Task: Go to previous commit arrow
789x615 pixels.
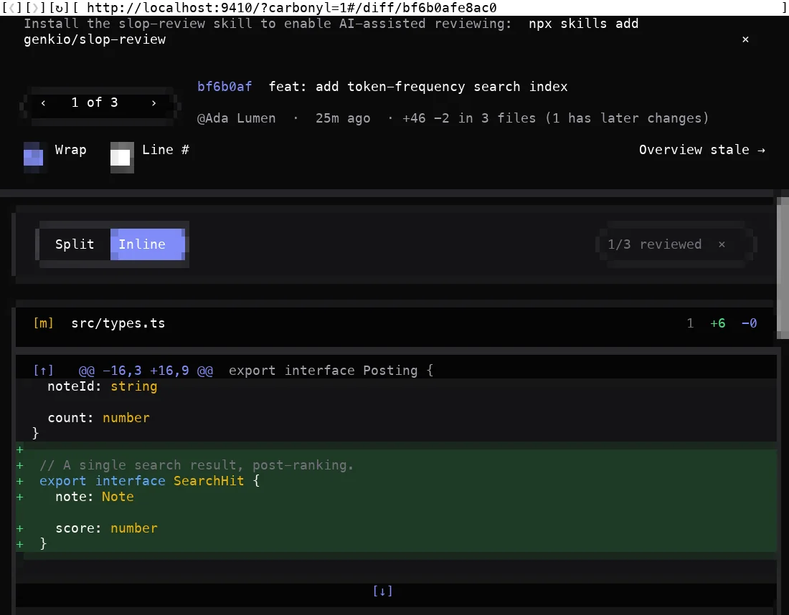Action: point(43,102)
